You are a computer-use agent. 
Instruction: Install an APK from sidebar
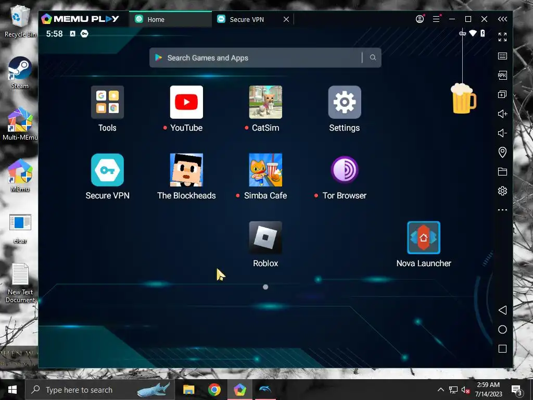(x=502, y=75)
